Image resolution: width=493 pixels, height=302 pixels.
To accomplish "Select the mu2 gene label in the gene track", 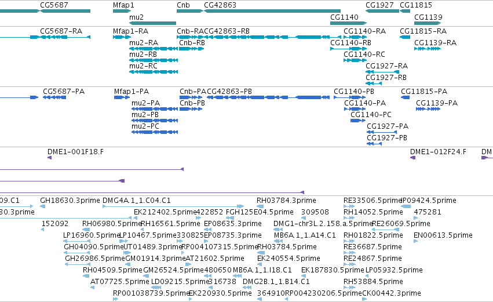I will (137, 17).
